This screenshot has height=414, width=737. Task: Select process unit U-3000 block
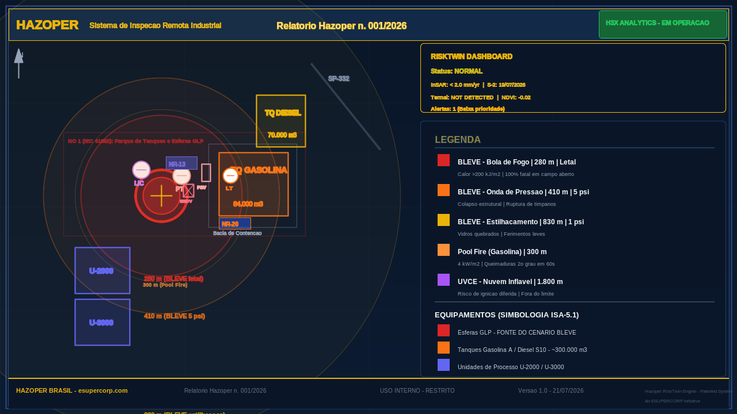(102, 322)
